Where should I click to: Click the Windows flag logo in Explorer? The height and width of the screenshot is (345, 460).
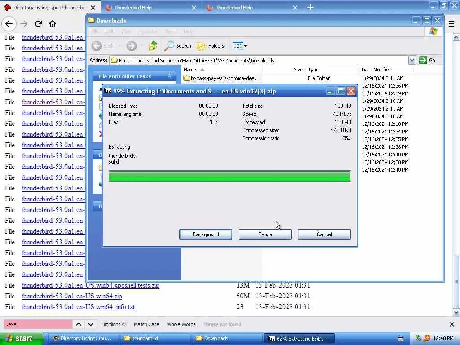point(433,31)
